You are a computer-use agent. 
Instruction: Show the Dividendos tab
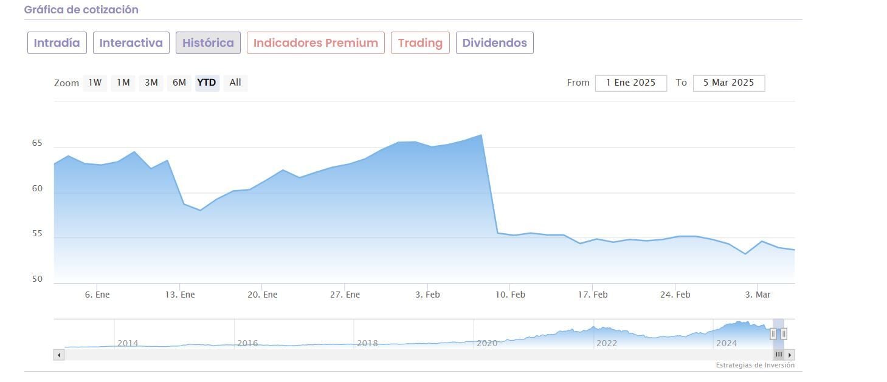point(494,43)
